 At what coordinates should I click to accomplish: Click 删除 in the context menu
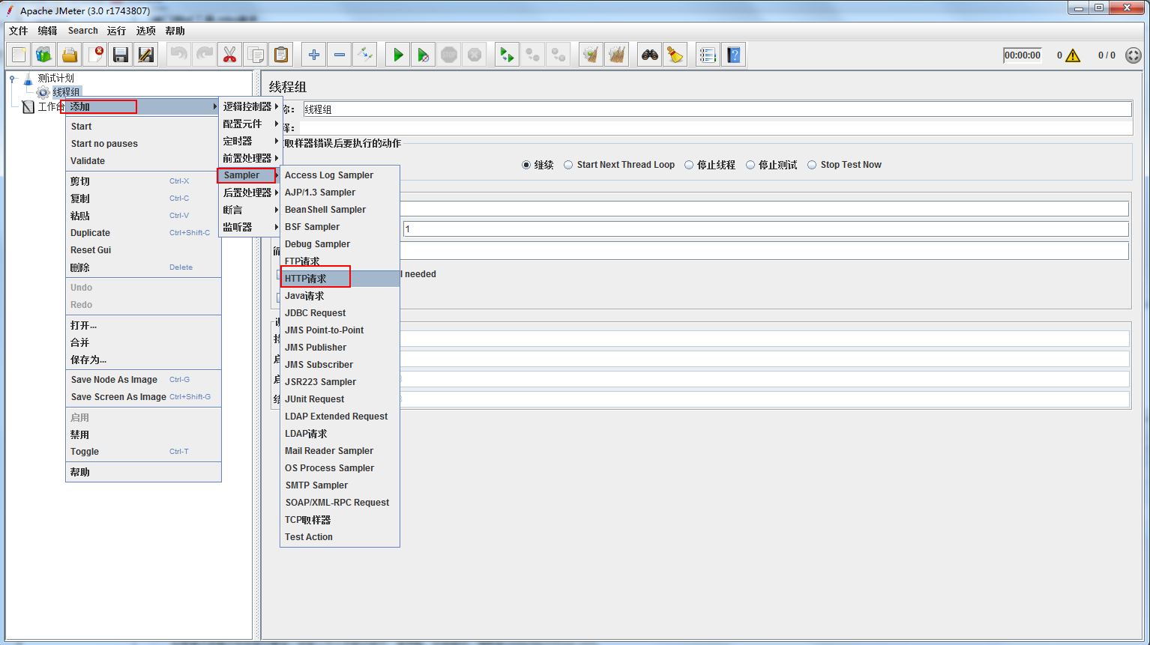point(143,267)
